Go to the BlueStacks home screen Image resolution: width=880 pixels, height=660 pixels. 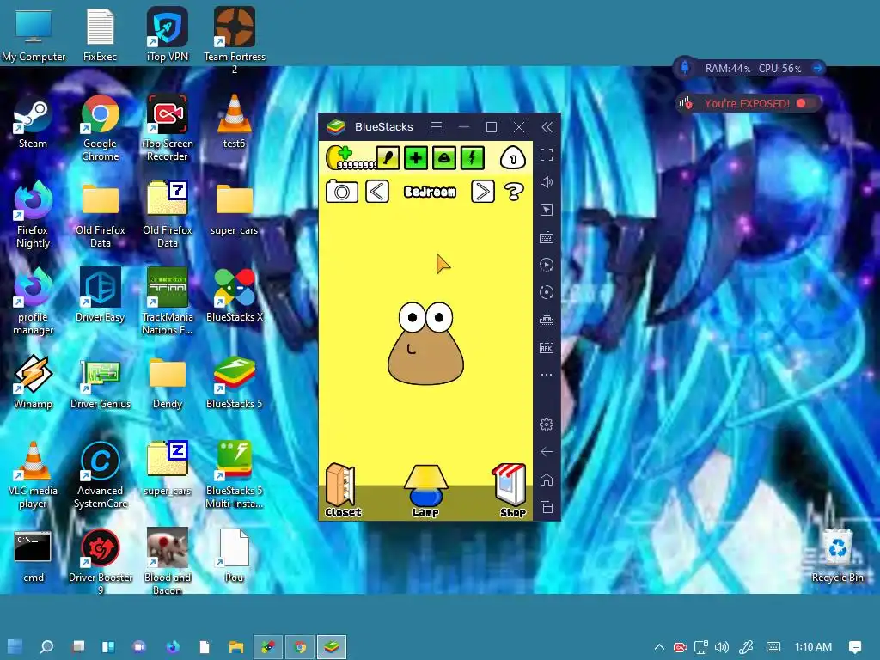click(546, 480)
